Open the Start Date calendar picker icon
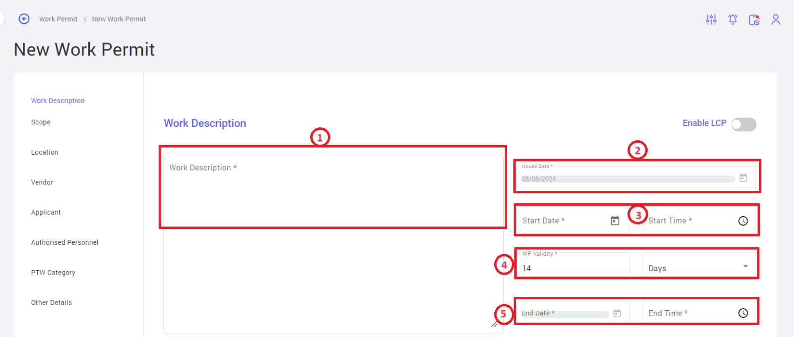Screen dimensions: 794x337 pyautogui.click(x=615, y=221)
